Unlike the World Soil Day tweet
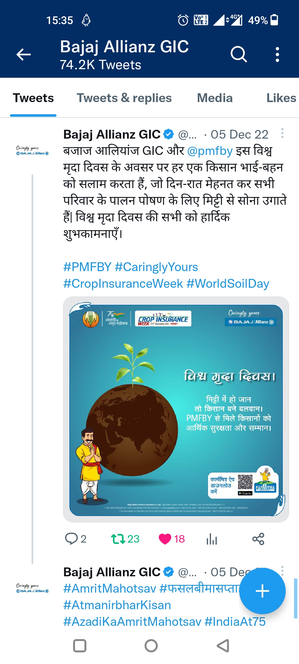The height and width of the screenshot is (664, 299). click(165, 539)
